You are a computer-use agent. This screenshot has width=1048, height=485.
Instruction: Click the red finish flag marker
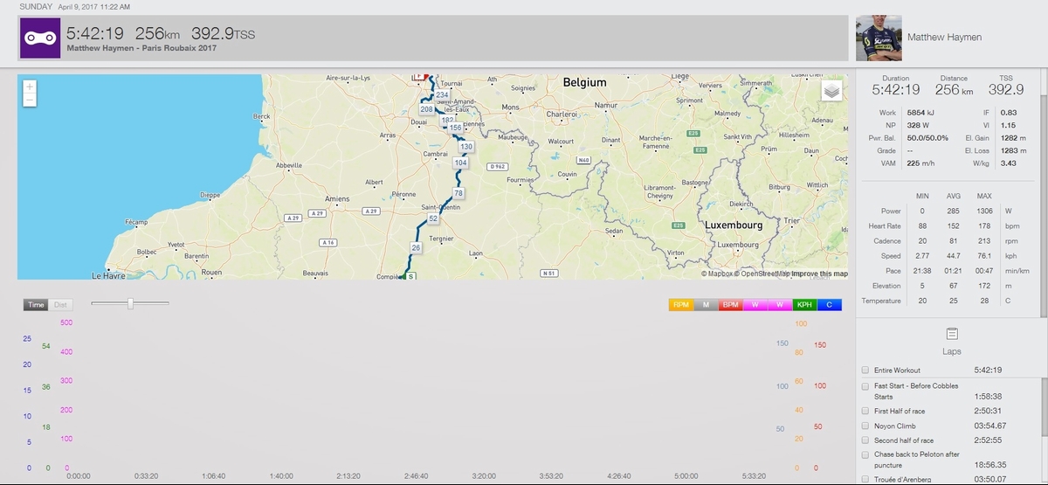coord(420,77)
